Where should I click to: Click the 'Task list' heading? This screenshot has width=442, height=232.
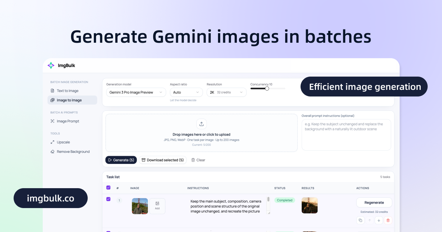tap(113, 177)
